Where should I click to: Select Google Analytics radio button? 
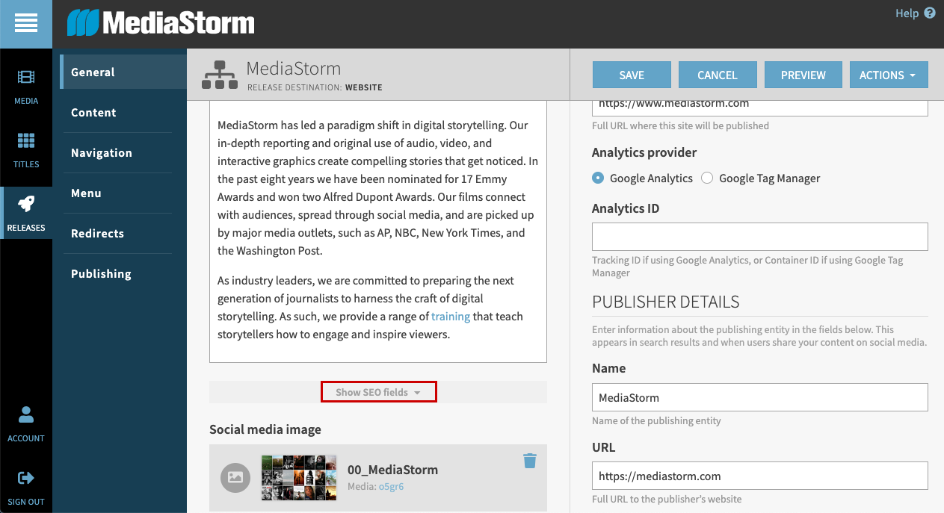(x=598, y=178)
